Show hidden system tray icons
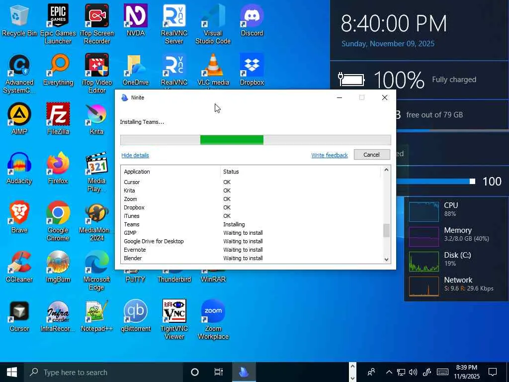The width and height of the screenshot is (509, 382). point(389,372)
